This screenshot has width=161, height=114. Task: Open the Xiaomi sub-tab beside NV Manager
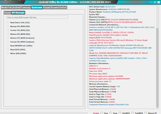(x=7, y=13)
